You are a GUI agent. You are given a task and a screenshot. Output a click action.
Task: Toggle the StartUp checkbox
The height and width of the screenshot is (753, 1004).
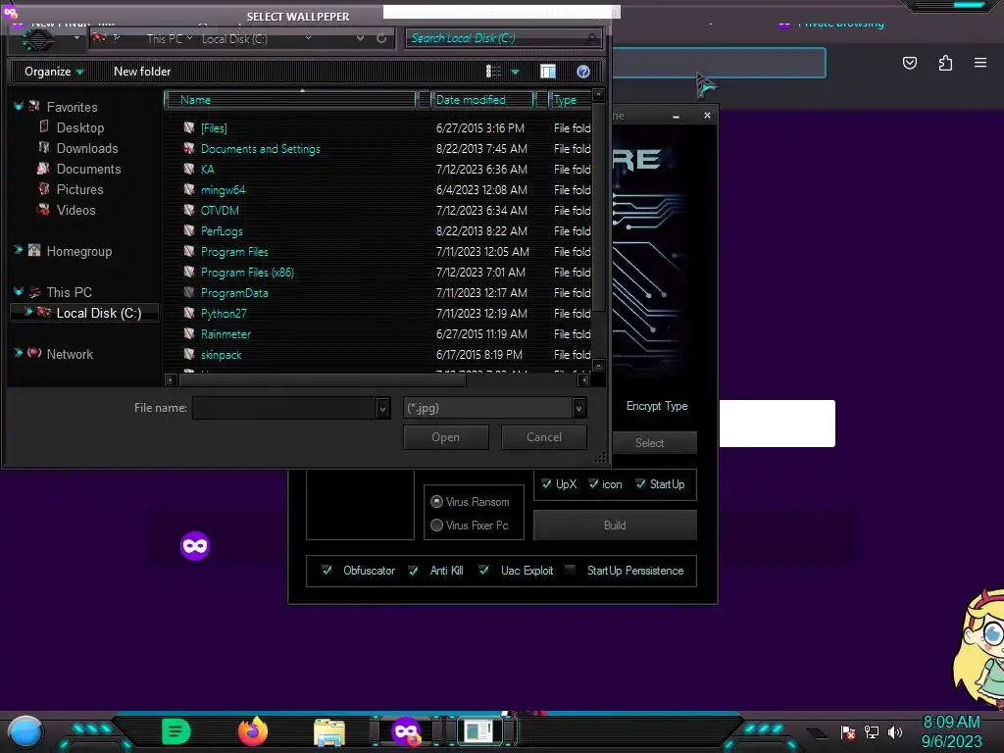click(640, 483)
